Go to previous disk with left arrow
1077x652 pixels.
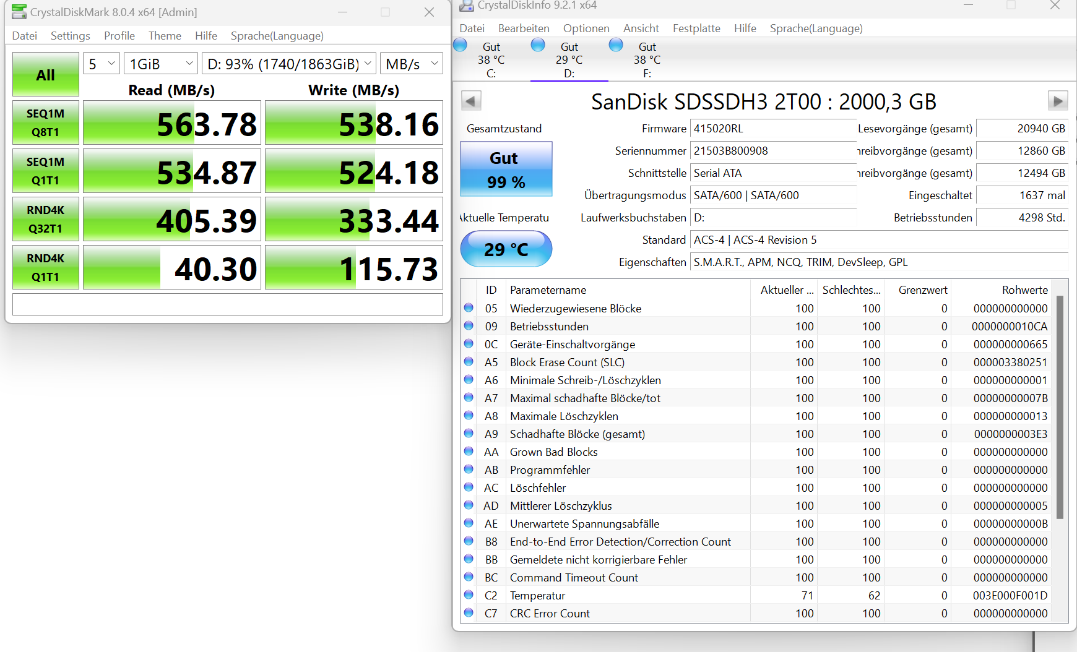[x=471, y=101]
